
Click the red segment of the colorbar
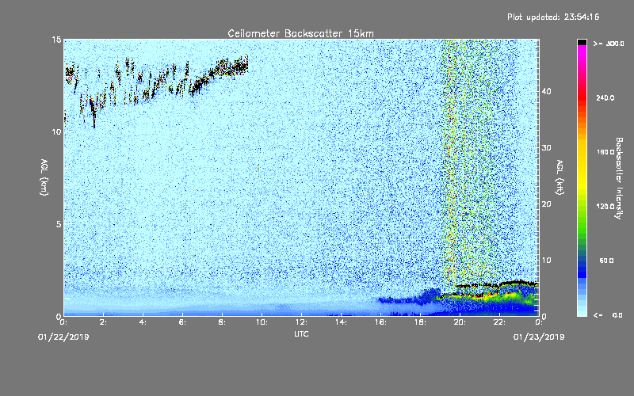pyautogui.click(x=582, y=97)
